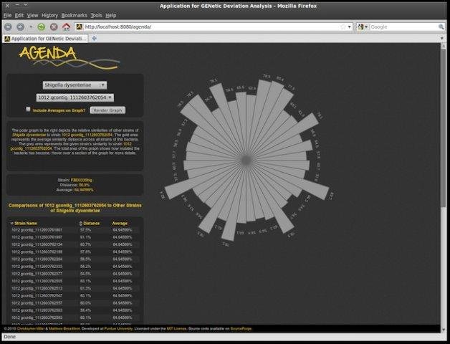Click the Strain Name sort arrow icon
Screen dimensions: 450x344
pyautogui.click(x=12, y=223)
